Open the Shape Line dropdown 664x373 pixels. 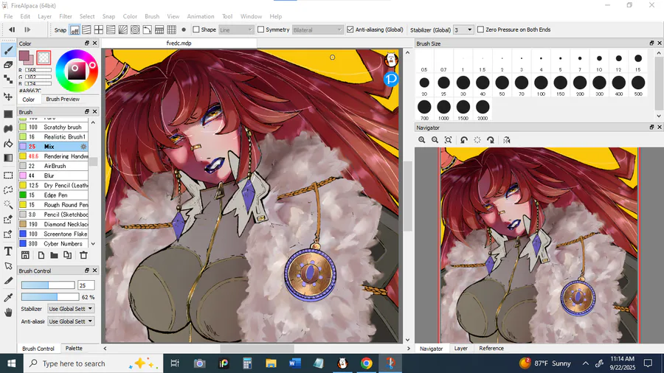tap(236, 29)
